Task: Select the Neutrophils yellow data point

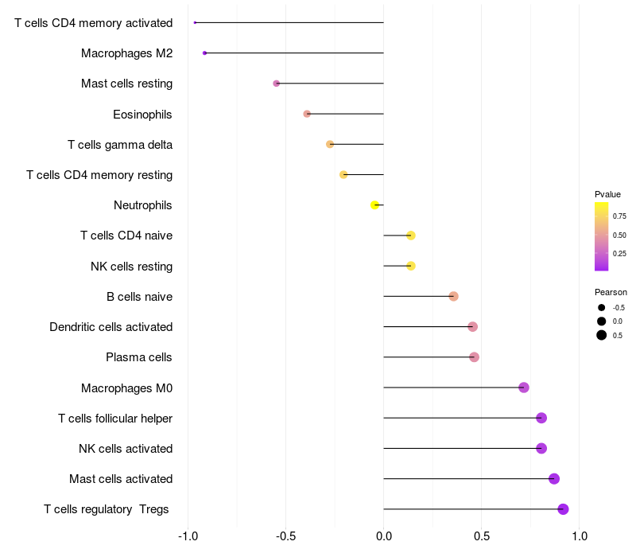Action: (x=374, y=205)
